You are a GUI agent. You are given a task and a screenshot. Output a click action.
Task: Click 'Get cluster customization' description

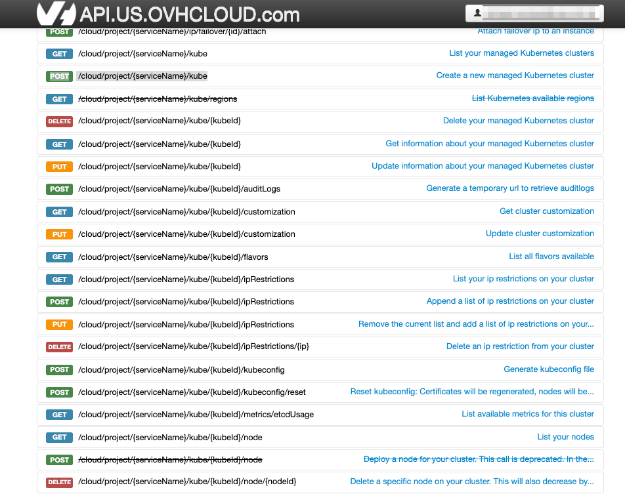click(x=546, y=211)
